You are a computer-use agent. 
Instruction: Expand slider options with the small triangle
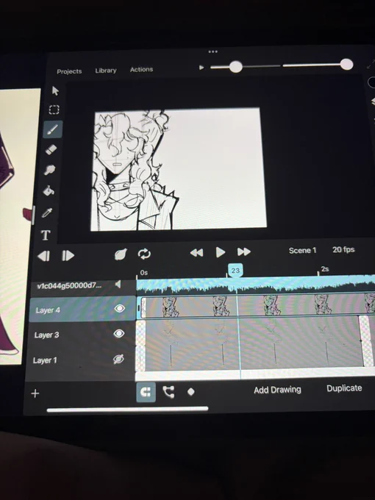coord(201,68)
